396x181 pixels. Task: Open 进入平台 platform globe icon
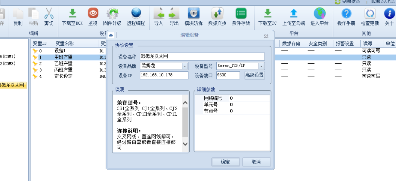click(320, 14)
